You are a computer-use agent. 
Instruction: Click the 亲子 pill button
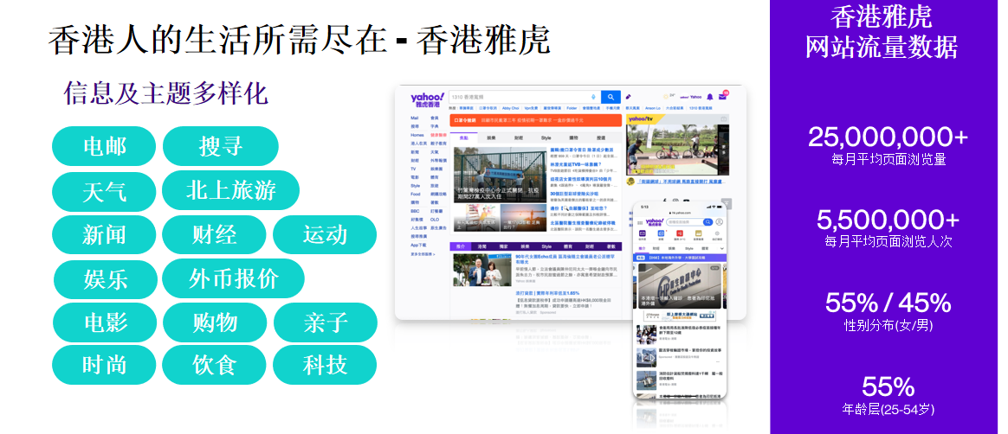pyautogui.click(x=326, y=323)
